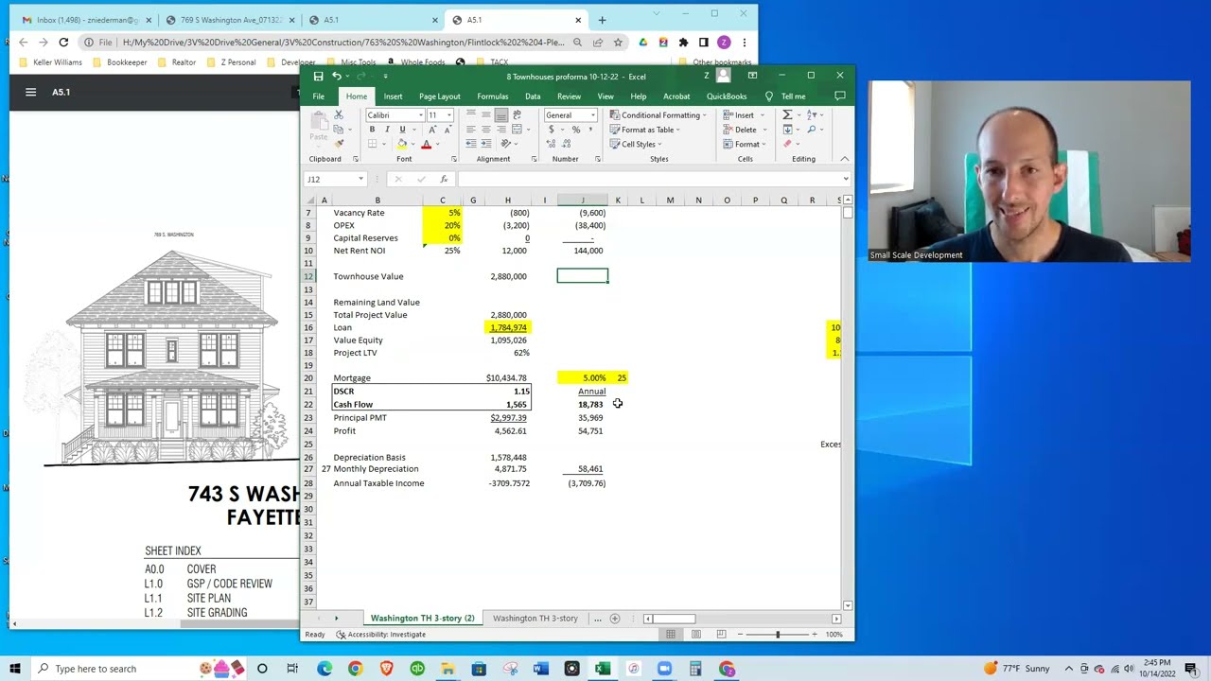Click the Merge and Center icon
Image resolution: width=1211 pixels, height=681 pixels.
(517, 130)
